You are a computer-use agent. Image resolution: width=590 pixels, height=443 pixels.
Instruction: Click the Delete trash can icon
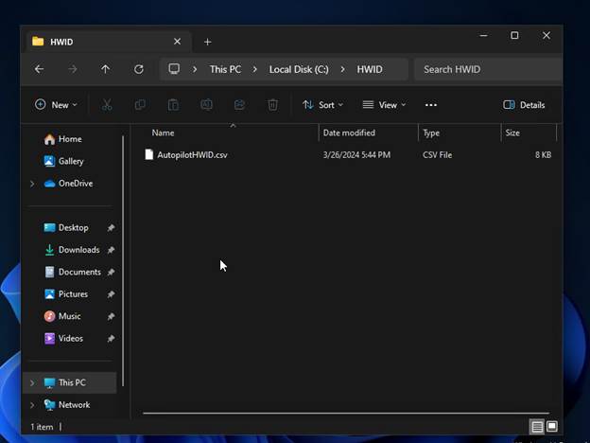(272, 105)
